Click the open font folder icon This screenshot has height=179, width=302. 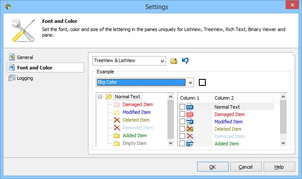pos(174,61)
